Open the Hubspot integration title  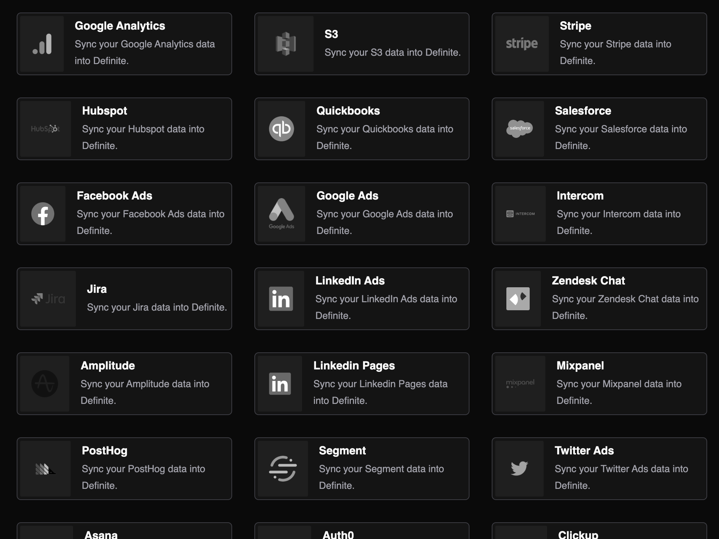click(104, 111)
